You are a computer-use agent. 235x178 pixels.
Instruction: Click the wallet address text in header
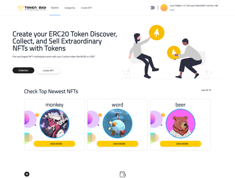[194, 6]
